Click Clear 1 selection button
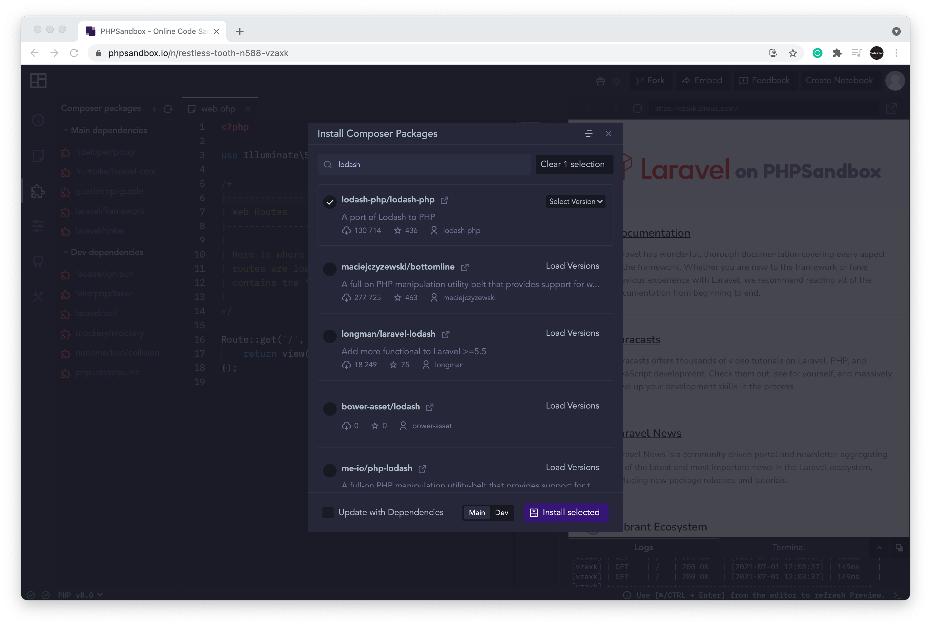 coord(572,164)
